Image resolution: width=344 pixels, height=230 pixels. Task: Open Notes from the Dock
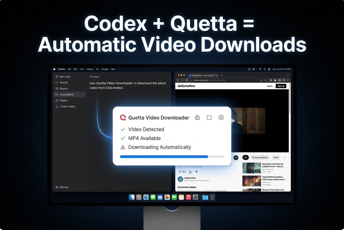(181, 197)
